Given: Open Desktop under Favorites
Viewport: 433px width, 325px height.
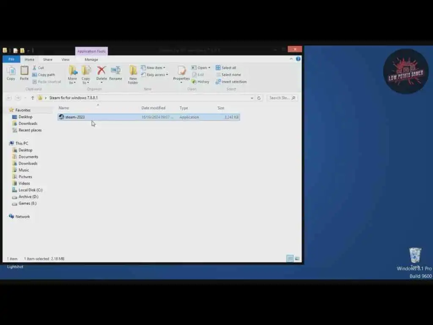Looking at the screenshot, I should [x=25, y=117].
